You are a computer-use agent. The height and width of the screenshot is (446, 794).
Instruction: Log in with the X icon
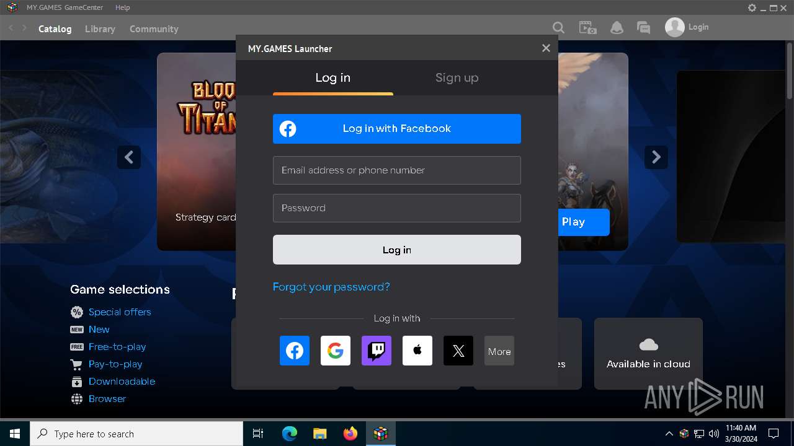(458, 351)
